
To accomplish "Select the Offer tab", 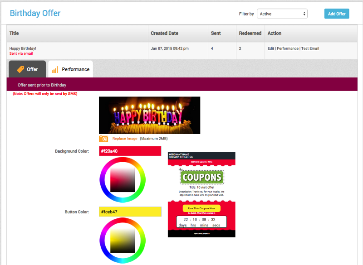I will point(27,69).
